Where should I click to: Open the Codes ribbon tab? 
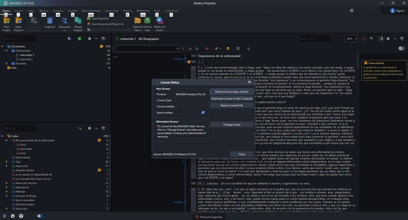click(x=31, y=11)
